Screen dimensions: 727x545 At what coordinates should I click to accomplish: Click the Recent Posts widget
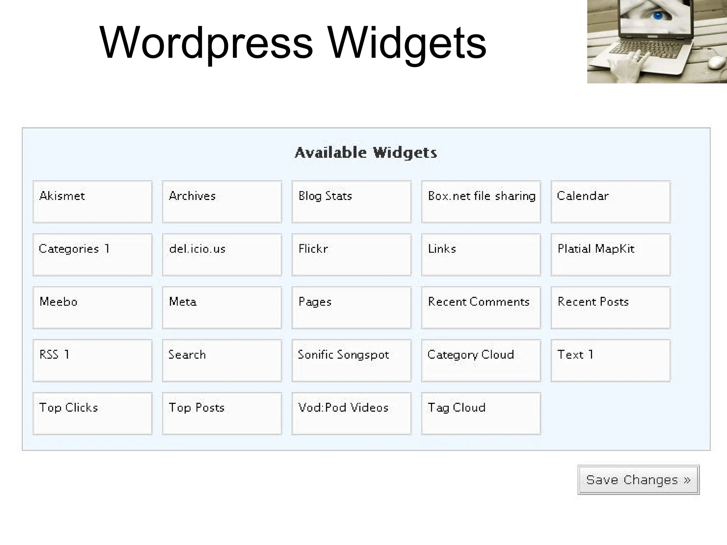click(611, 307)
